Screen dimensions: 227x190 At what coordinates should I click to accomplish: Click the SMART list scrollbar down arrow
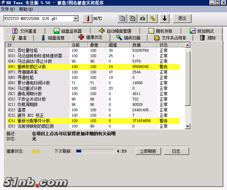coord(188,126)
